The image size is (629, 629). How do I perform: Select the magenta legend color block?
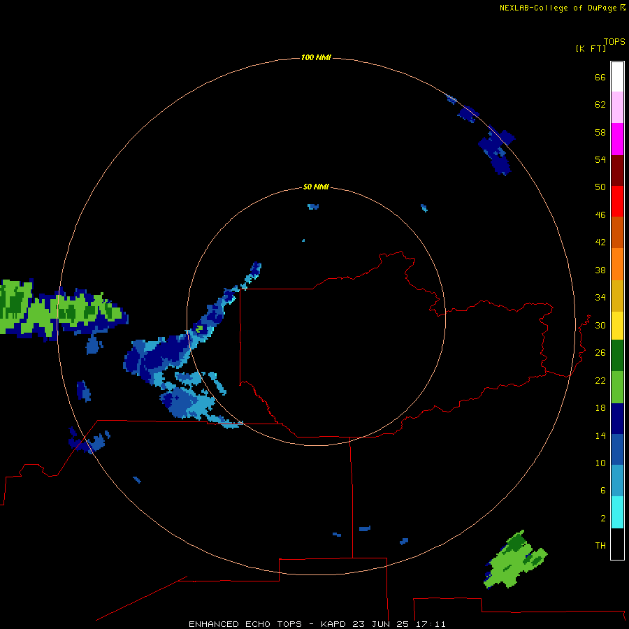617,139
